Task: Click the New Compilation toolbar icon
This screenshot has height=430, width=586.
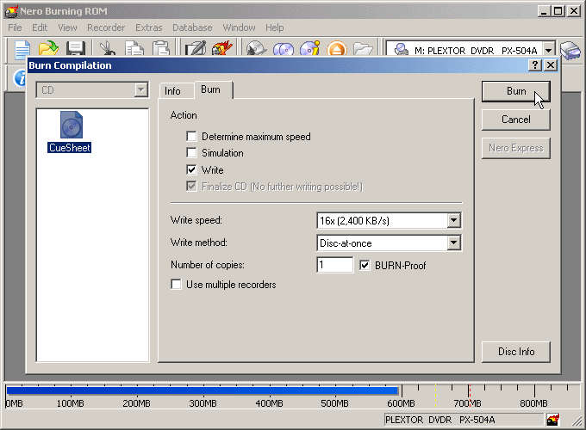Action: pyautogui.click(x=22, y=49)
